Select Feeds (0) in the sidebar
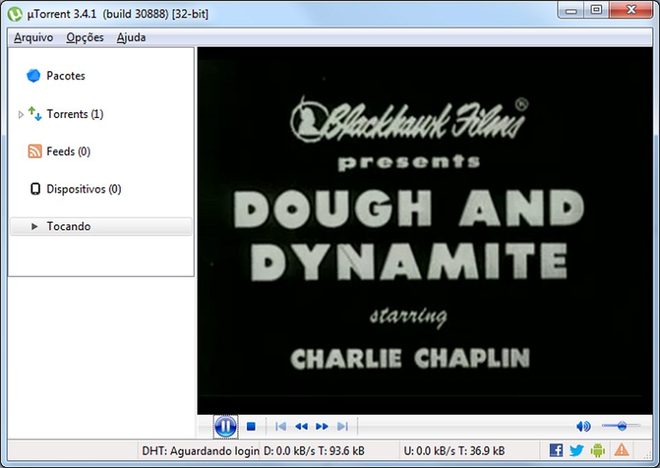Viewport: 660px width, 468px height. pyautogui.click(x=68, y=151)
